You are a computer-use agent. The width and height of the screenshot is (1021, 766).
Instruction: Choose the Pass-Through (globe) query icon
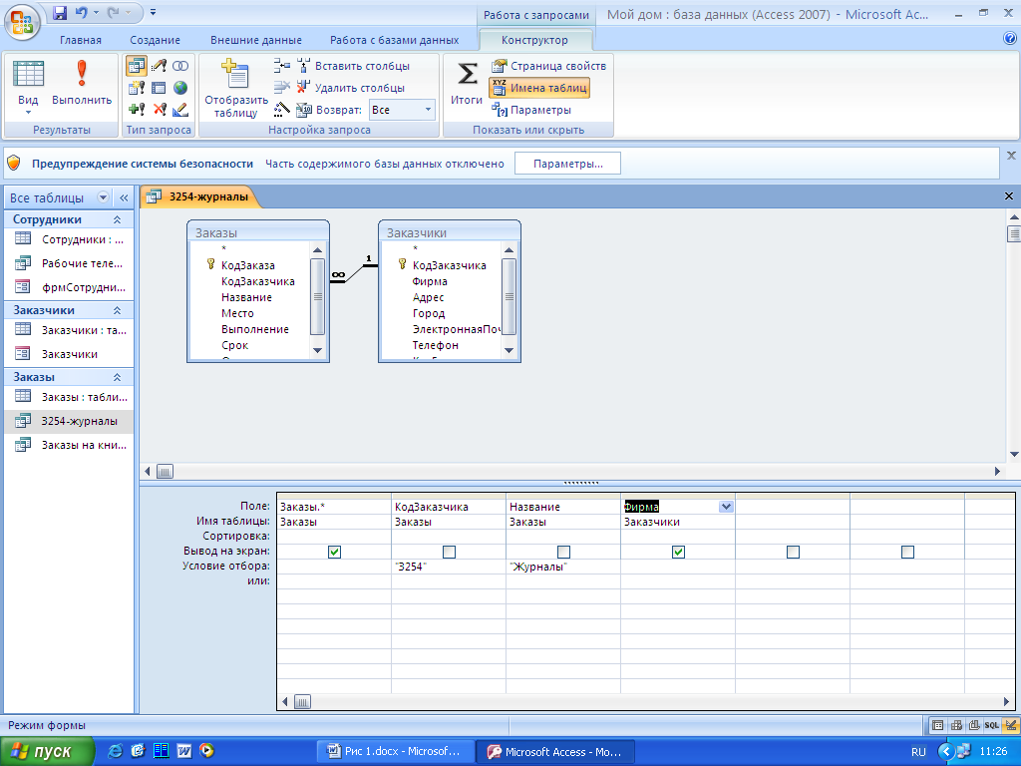pyautogui.click(x=180, y=88)
